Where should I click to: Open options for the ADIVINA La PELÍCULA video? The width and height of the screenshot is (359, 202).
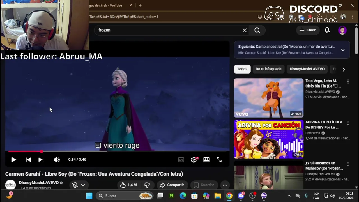click(348, 123)
